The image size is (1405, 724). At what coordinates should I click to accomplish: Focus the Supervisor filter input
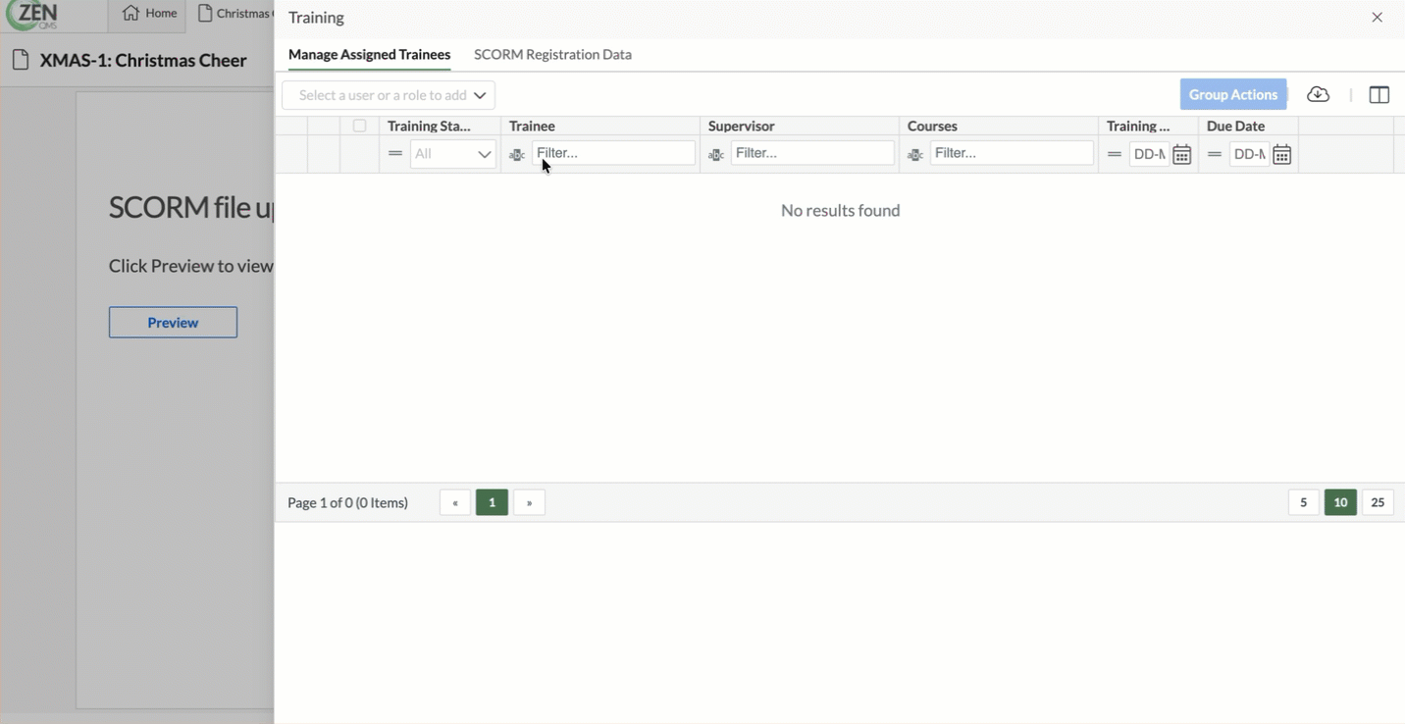[x=812, y=153]
